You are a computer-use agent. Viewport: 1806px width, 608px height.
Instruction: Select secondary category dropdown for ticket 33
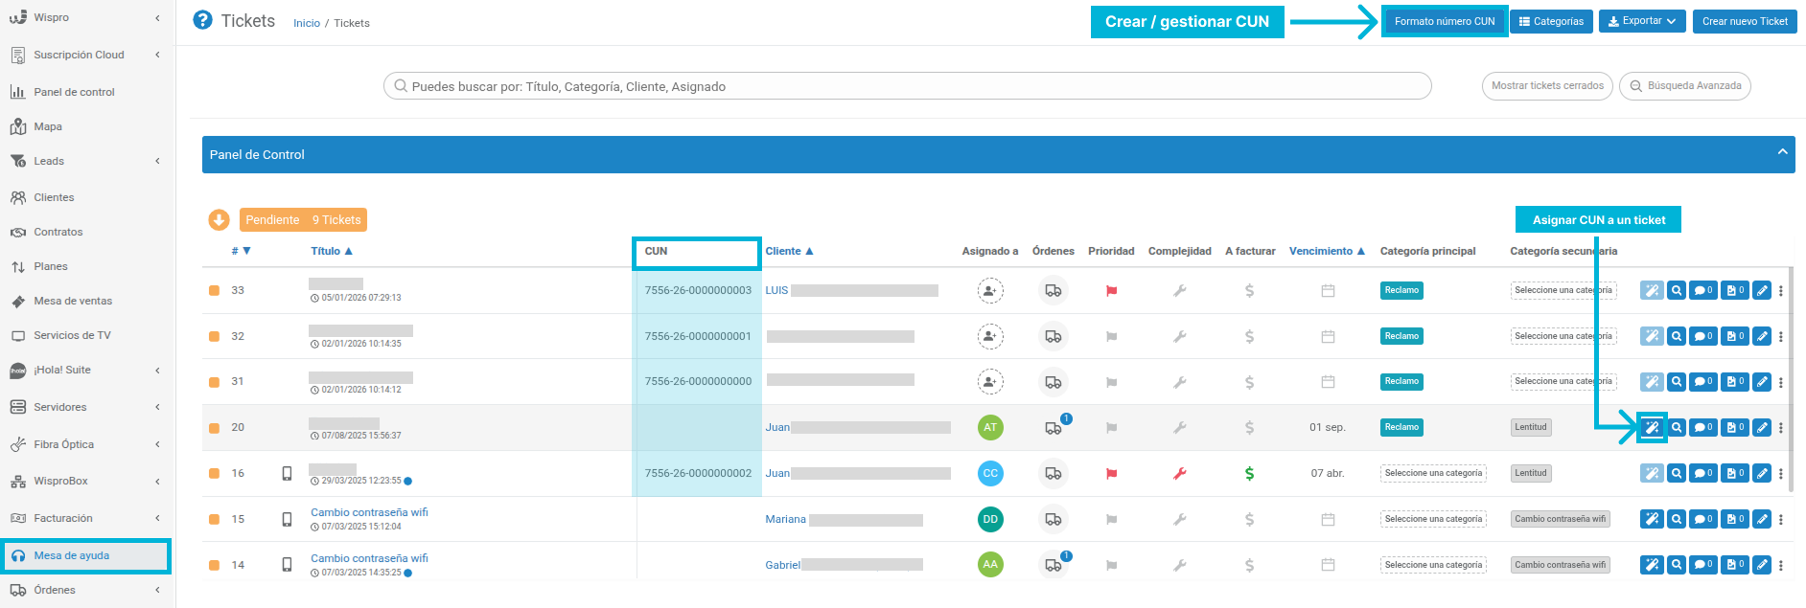pos(1563,290)
